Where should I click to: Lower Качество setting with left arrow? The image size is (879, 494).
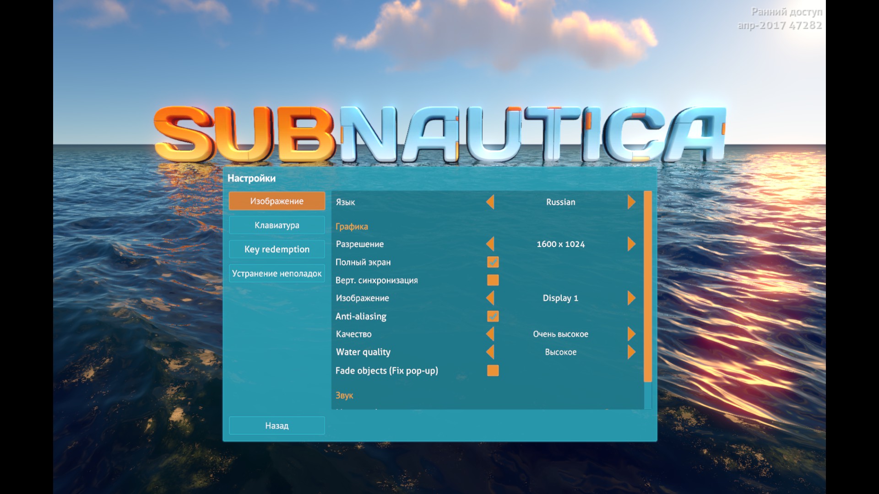(x=490, y=334)
